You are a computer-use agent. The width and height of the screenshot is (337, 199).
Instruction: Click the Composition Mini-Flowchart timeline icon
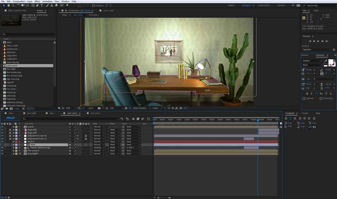tap(122, 119)
